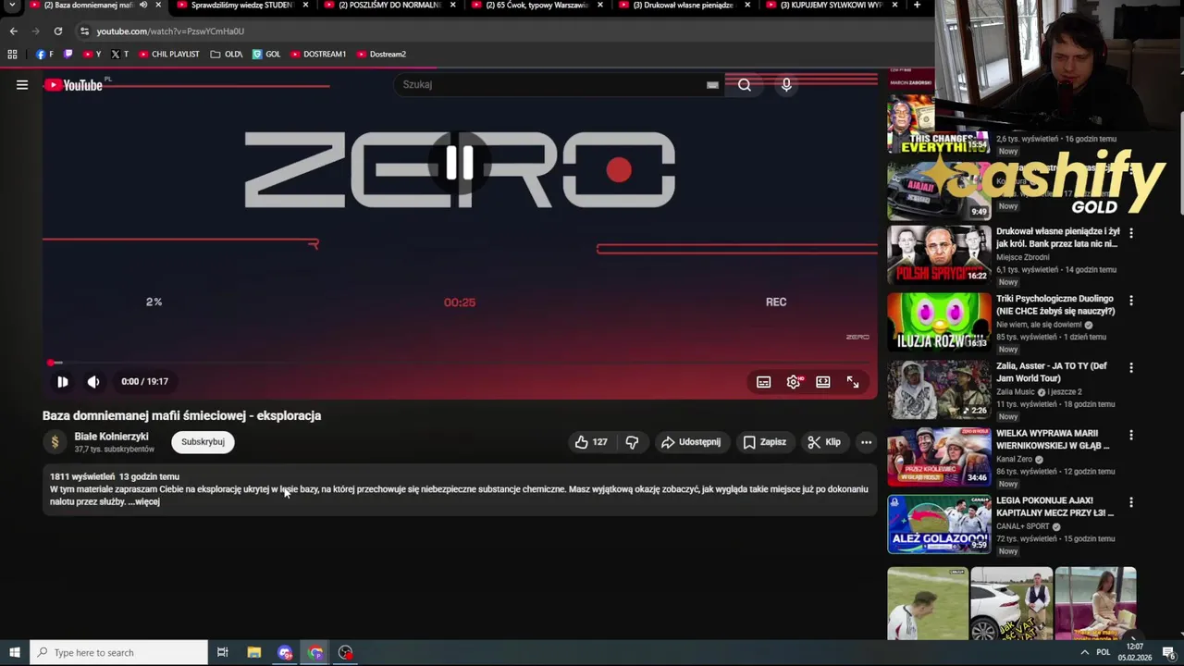Mute audio on the Baza domniemanej tab
The image size is (1184, 666).
coord(142,5)
